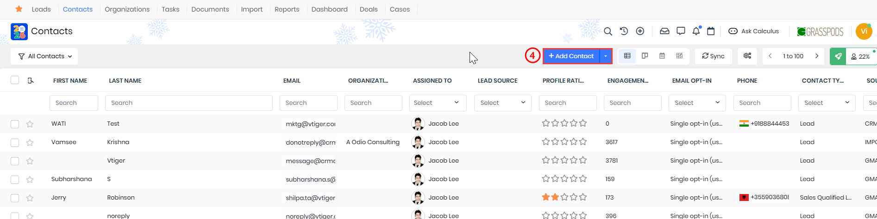Click the green rocket icon
Image resolution: width=877 pixels, height=219 pixels.
(838, 56)
